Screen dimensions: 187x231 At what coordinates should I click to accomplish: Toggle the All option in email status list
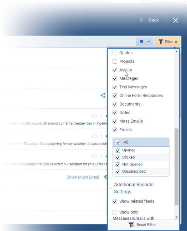[118, 142]
